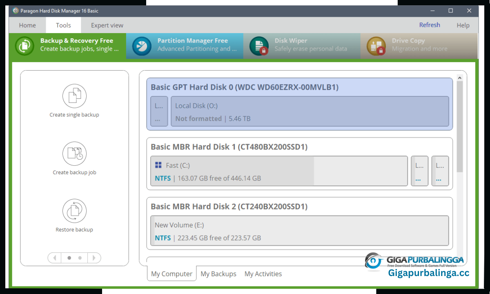Select the first page dot in sidebar pager

click(69, 258)
